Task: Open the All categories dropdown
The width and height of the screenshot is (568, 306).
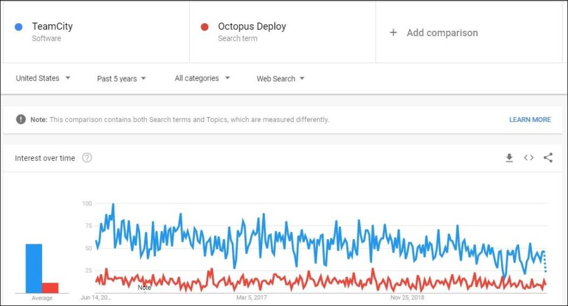Action: point(202,78)
